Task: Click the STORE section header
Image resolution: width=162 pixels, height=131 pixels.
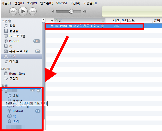Action: tap(6, 69)
